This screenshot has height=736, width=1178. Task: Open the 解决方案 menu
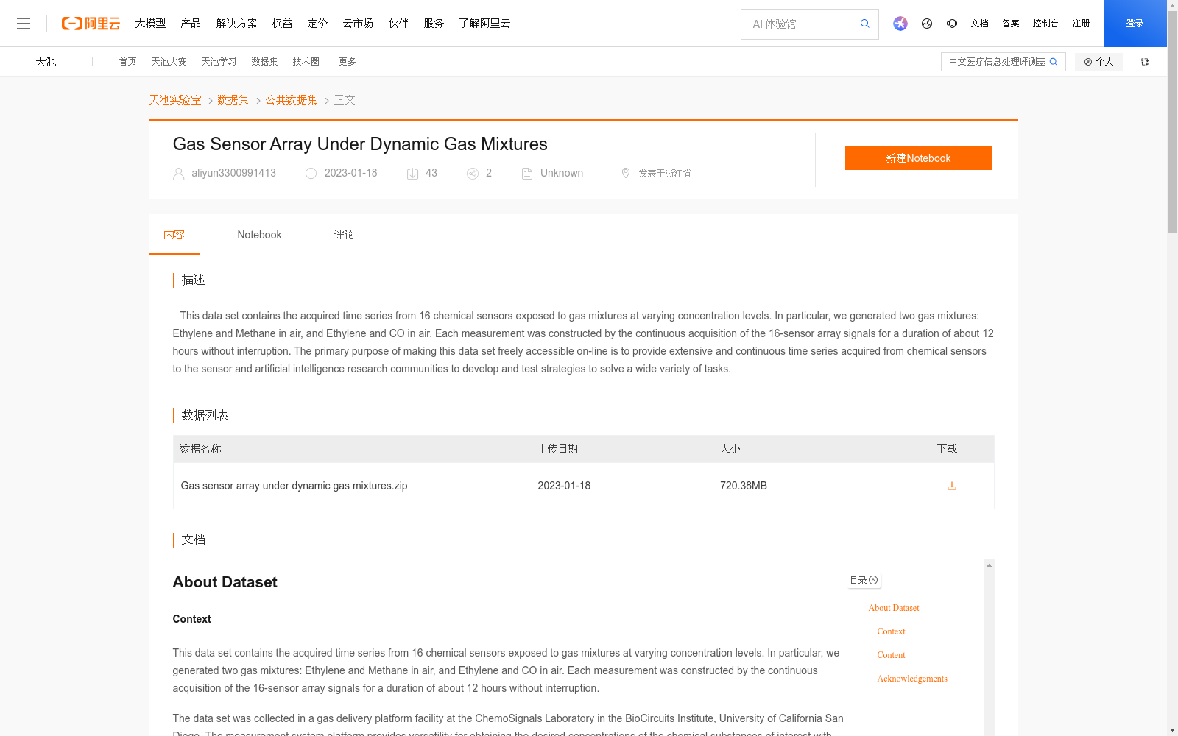point(236,24)
